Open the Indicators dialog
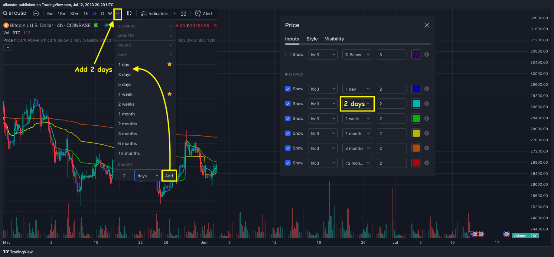Viewport: 554px width, 257px height. point(155,14)
